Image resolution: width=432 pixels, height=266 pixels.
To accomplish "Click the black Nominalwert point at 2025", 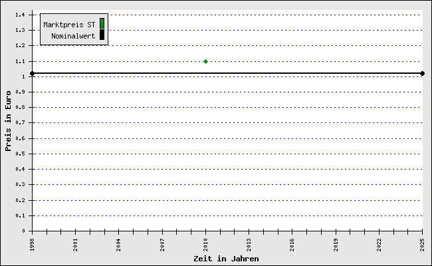I will (422, 73).
